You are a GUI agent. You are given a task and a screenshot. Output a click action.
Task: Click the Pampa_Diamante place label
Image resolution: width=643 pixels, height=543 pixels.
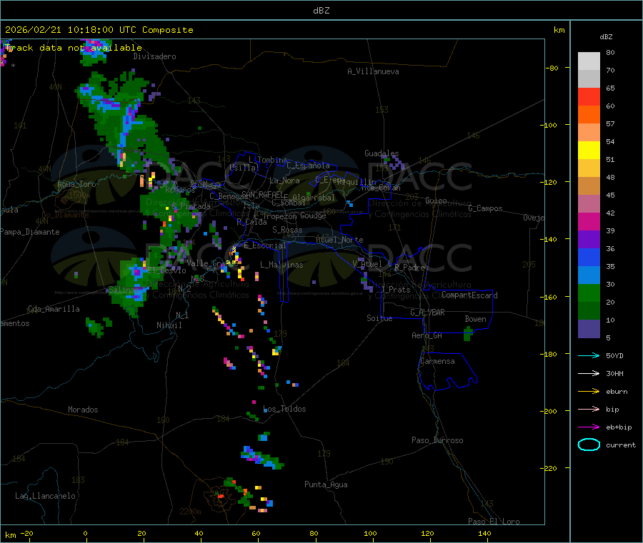(30, 232)
